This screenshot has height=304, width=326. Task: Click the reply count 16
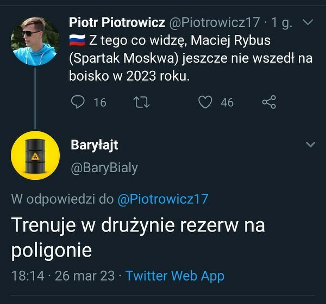click(x=99, y=102)
